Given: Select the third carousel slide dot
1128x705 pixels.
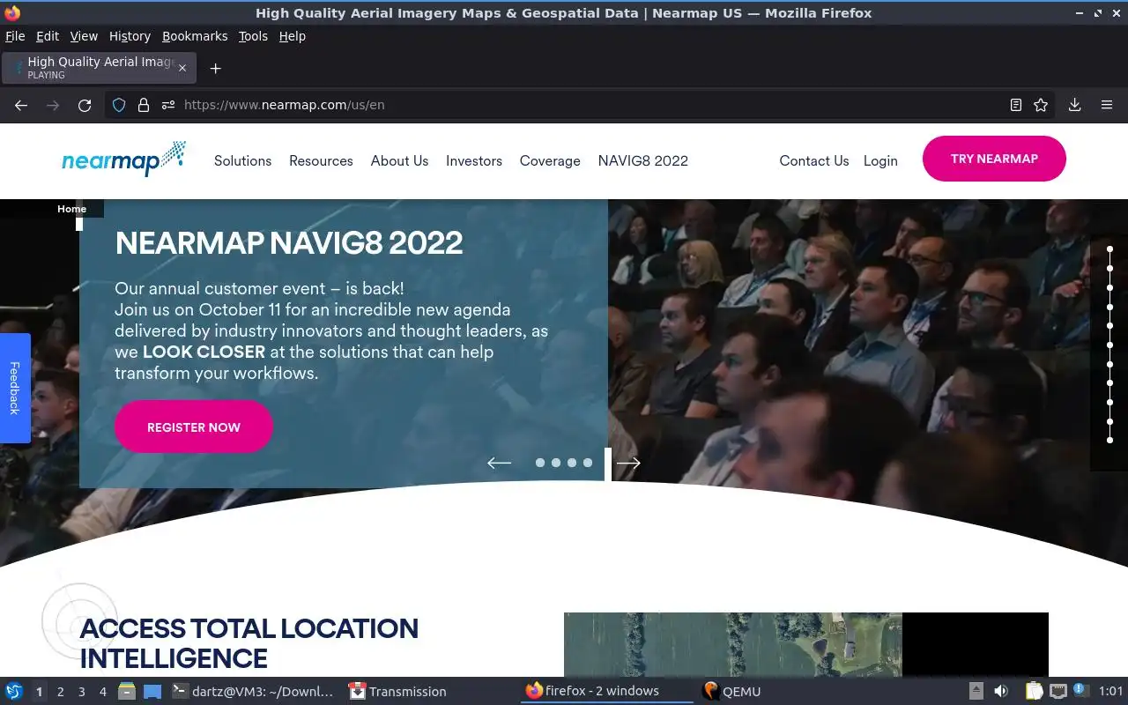Looking at the screenshot, I should click(x=572, y=463).
